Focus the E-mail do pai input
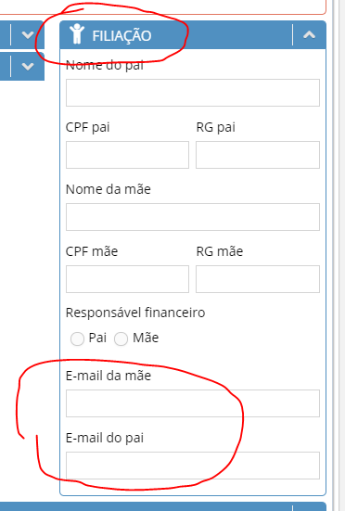This screenshot has width=345, height=511. pyautogui.click(x=193, y=466)
